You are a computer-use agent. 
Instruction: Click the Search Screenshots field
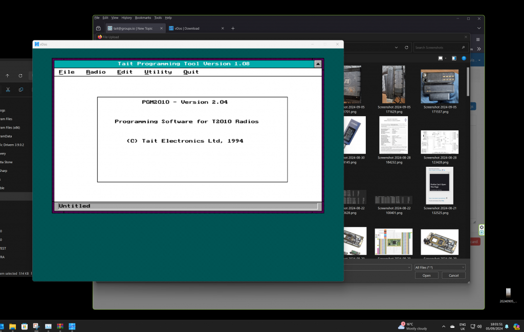click(438, 48)
